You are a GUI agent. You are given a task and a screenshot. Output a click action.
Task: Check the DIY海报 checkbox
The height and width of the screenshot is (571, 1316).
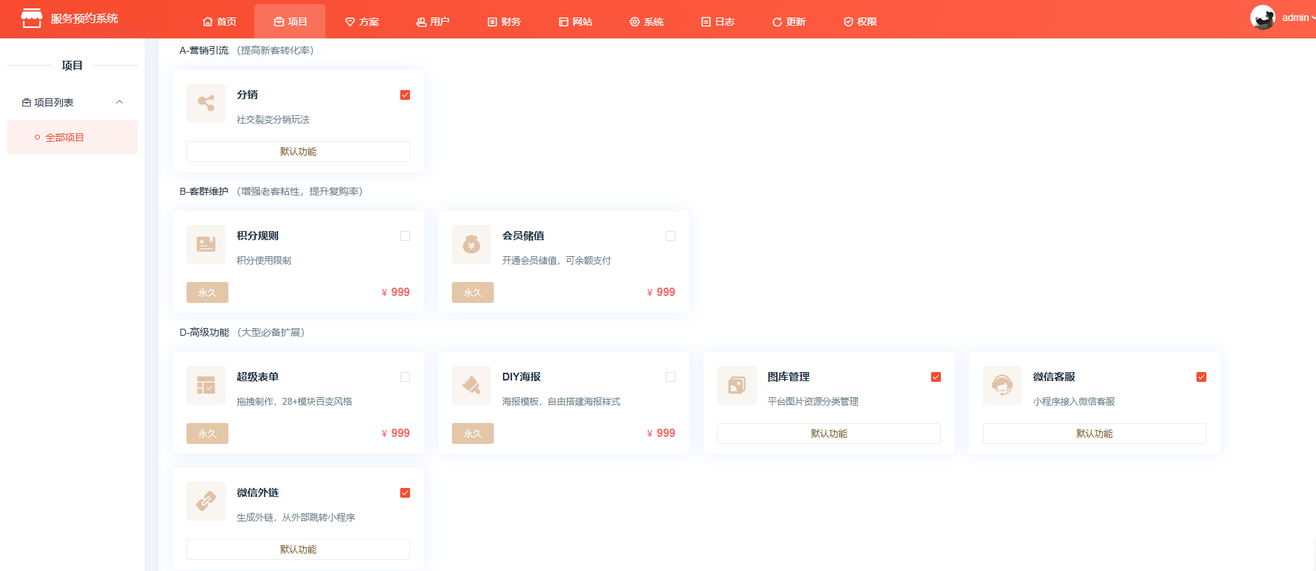[671, 377]
